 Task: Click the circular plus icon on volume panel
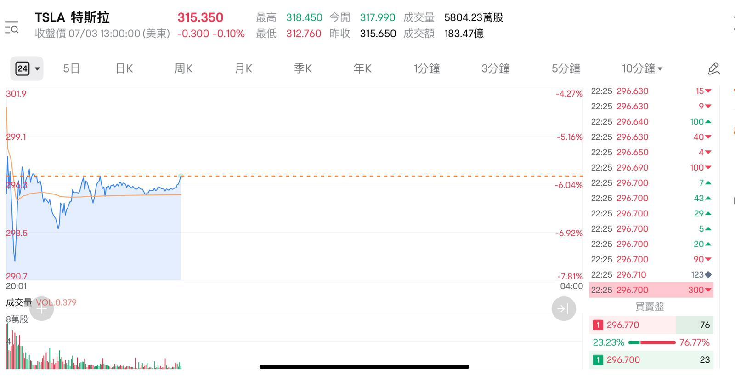41,308
